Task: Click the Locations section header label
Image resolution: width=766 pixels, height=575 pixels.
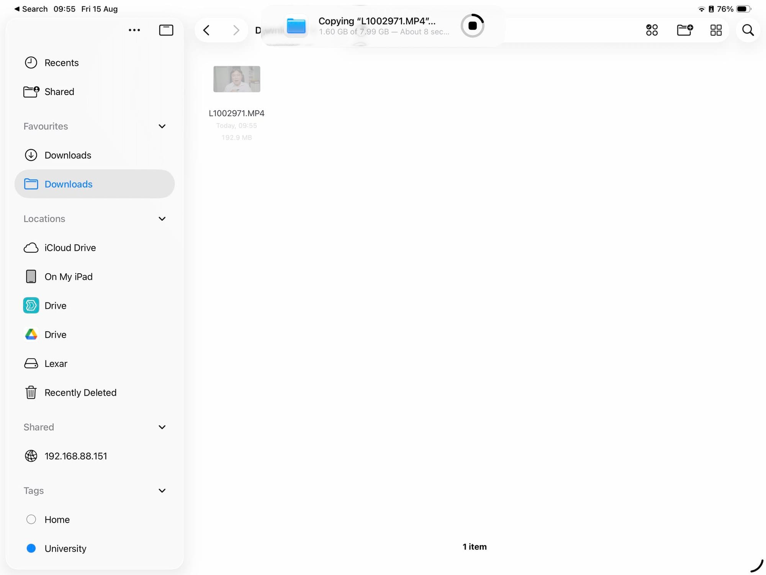Action: tap(44, 219)
